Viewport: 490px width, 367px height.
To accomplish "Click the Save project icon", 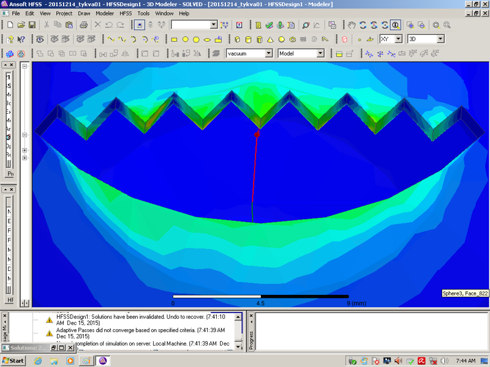I will [x=32, y=25].
